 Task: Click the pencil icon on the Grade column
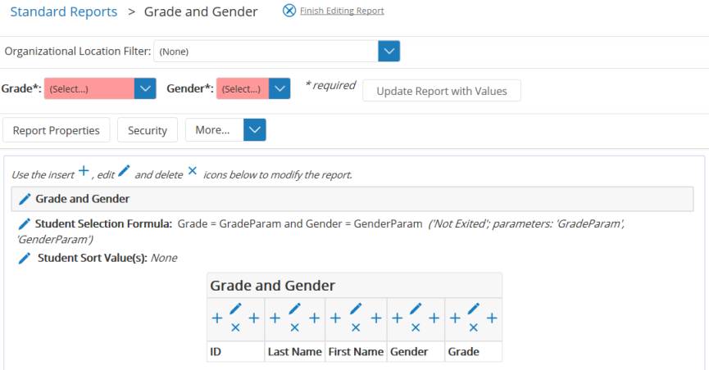[475, 309]
